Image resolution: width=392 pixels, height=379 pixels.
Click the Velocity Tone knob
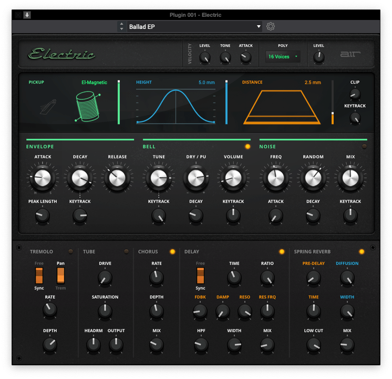225,57
